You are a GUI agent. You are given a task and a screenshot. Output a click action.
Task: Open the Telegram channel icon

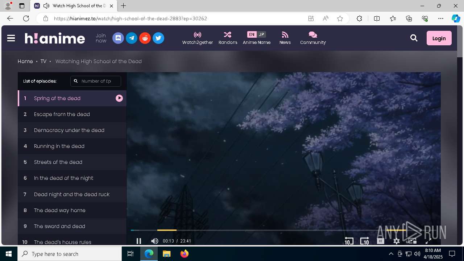[x=132, y=38]
